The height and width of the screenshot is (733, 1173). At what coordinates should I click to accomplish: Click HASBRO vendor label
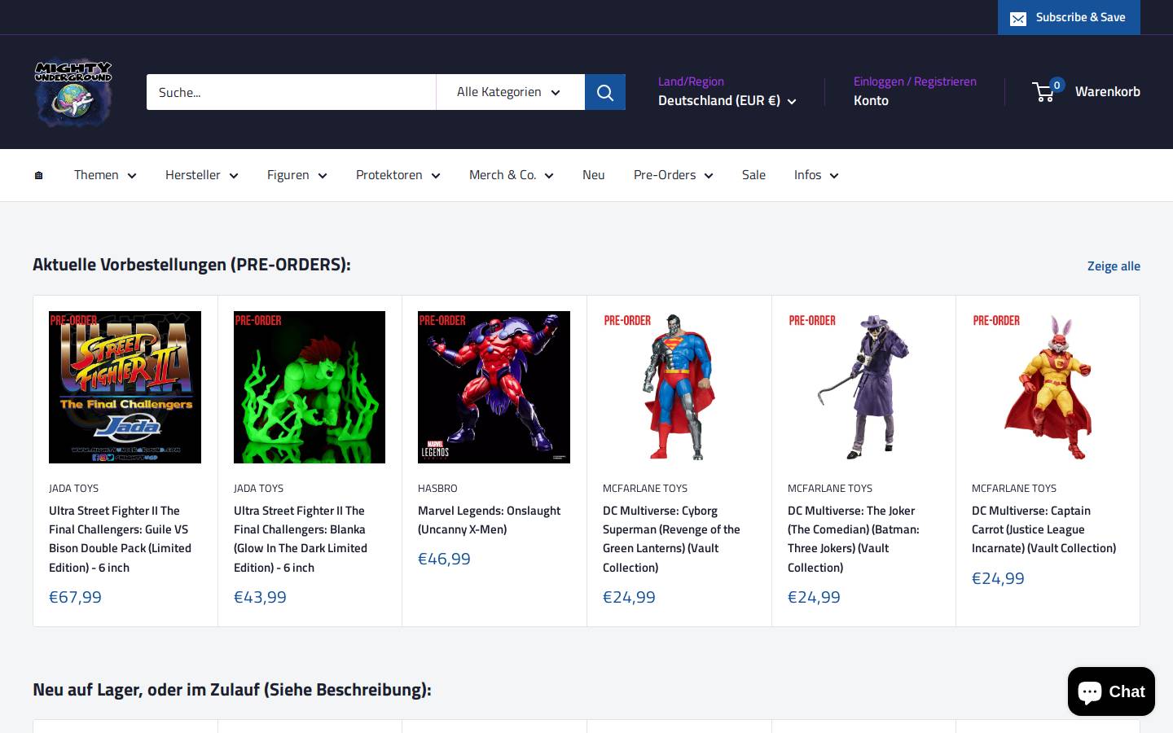click(437, 489)
